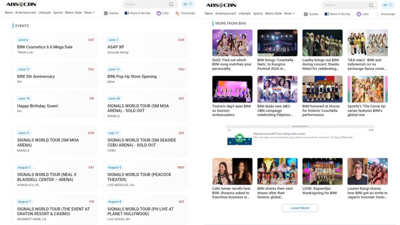Go to Lifestyle in right page navigation

(245, 14)
